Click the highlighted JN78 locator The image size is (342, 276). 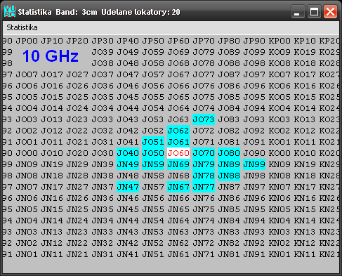click(204, 176)
